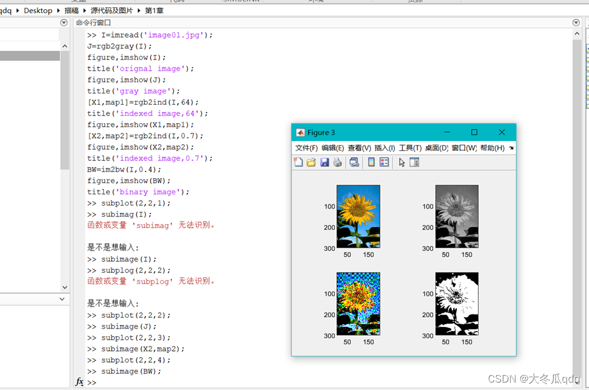Expand the path arrow after 描稿
This screenshot has height=390, width=589.
tap(84, 11)
